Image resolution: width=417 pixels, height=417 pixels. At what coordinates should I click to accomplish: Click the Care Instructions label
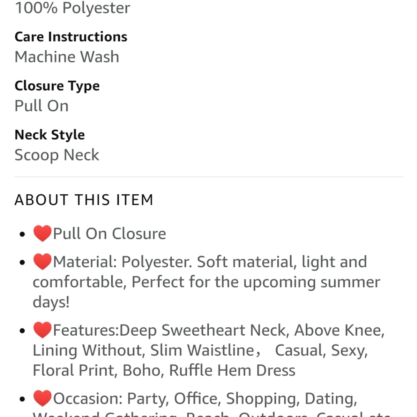point(71,37)
